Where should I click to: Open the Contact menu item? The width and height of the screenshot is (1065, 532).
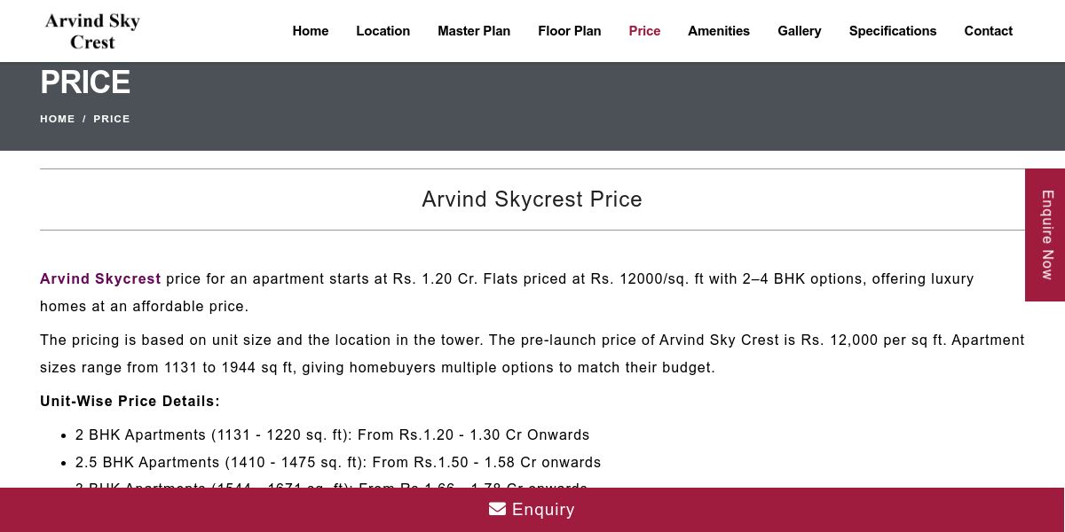pyautogui.click(x=989, y=31)
